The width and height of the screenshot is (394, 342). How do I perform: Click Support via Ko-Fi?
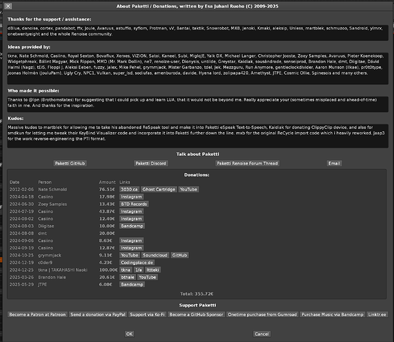pos(147,315)
